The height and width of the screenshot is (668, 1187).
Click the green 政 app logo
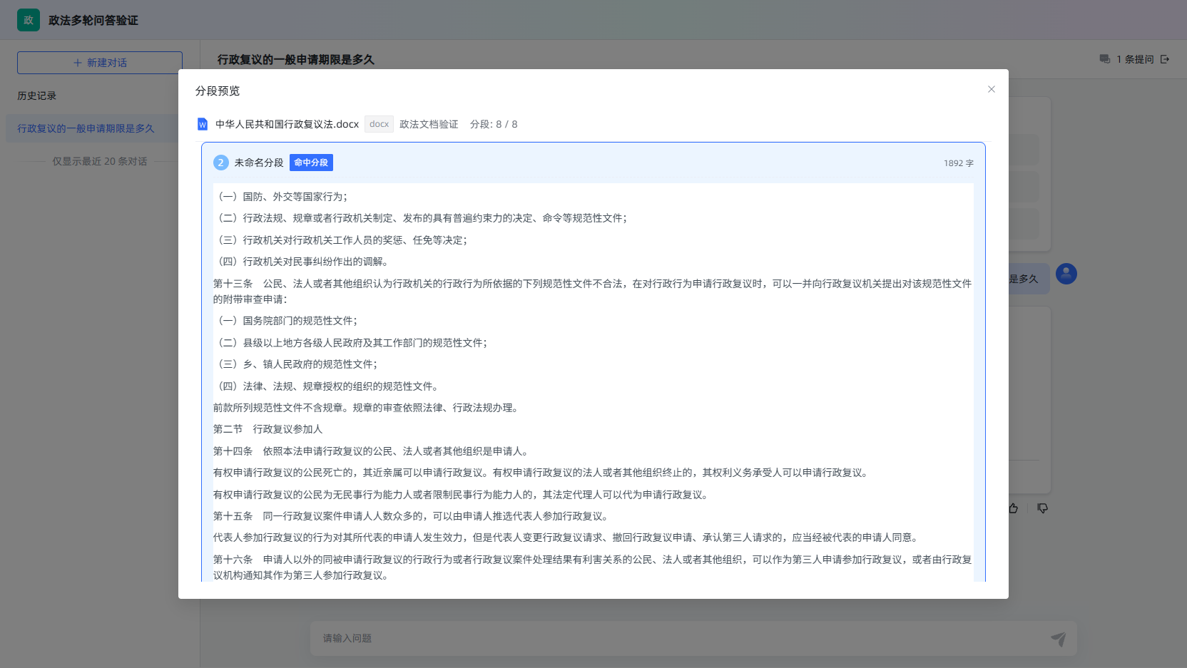(29, 20)
